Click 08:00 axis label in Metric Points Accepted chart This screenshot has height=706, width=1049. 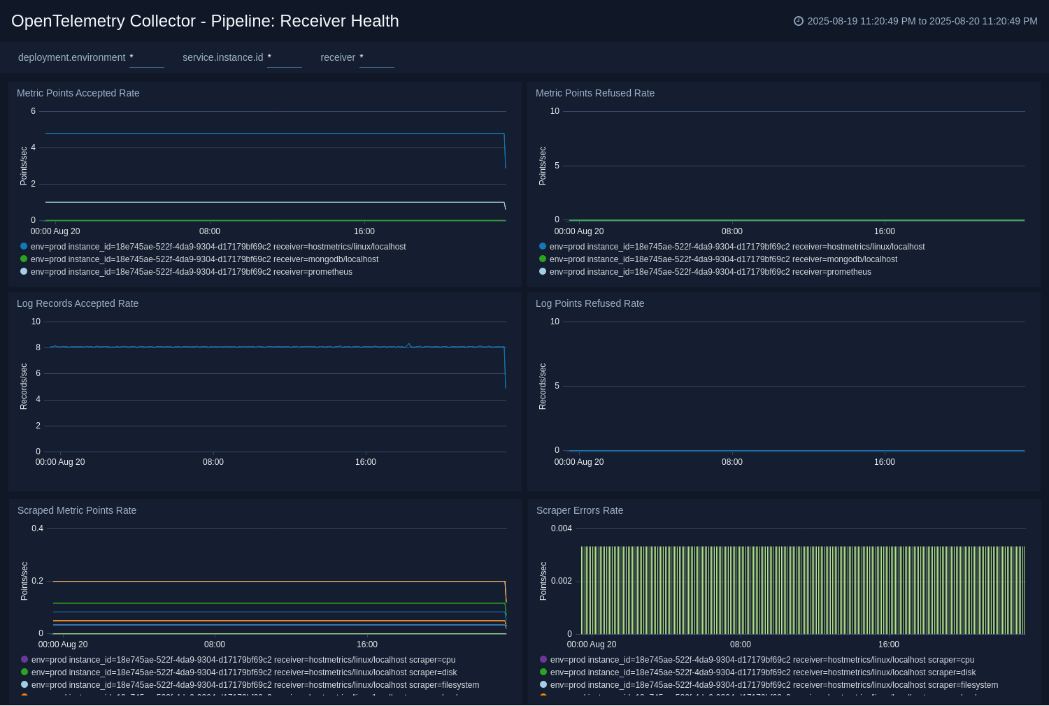(210, 231)
